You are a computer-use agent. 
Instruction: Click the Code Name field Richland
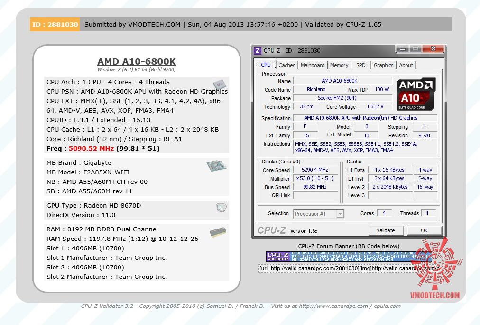[x=319, y=89]
